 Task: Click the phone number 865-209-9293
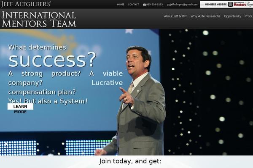[154, 5]
